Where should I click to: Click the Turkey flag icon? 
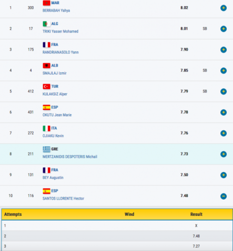[47, 86]
